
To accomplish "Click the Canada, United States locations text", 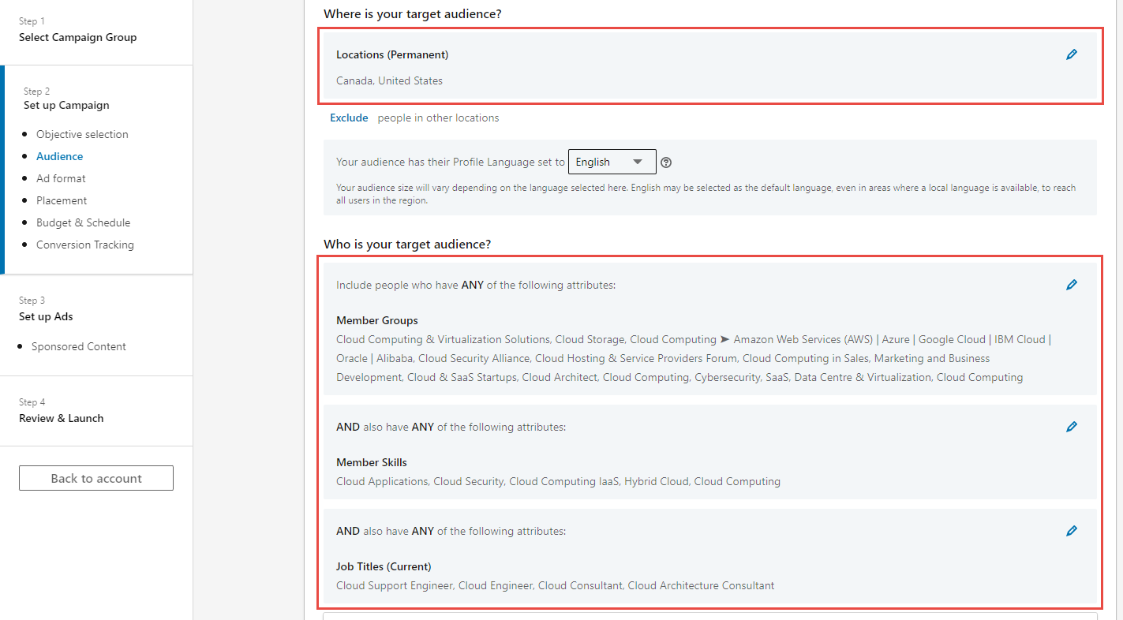I will 389,80.
